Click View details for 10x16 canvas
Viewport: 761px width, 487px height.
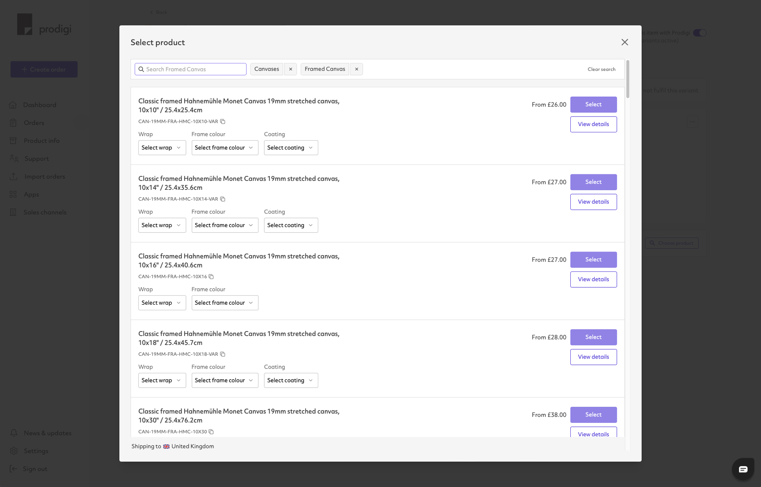pyautogui.click(x=593, y=279)
